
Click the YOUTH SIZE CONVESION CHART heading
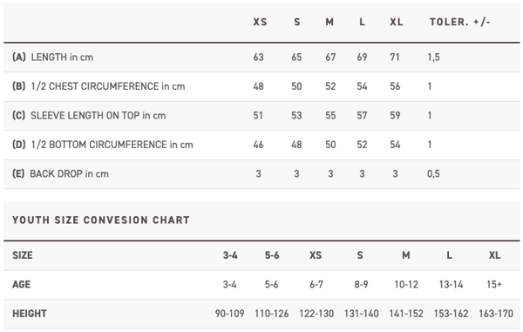pyautogui.click(x=101, y=220)
